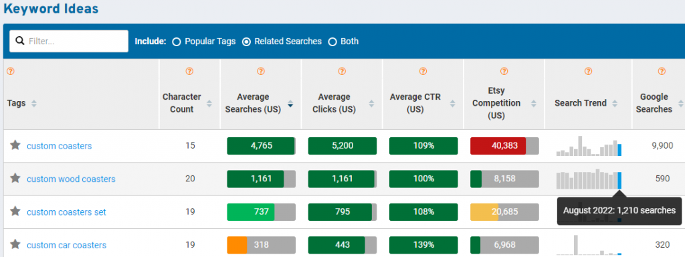Image resolution: width=685 pixels, height=257 pixels.
Task: Click the highlighted blue bar in custom wood coasters trend
Action: (619, 180)
